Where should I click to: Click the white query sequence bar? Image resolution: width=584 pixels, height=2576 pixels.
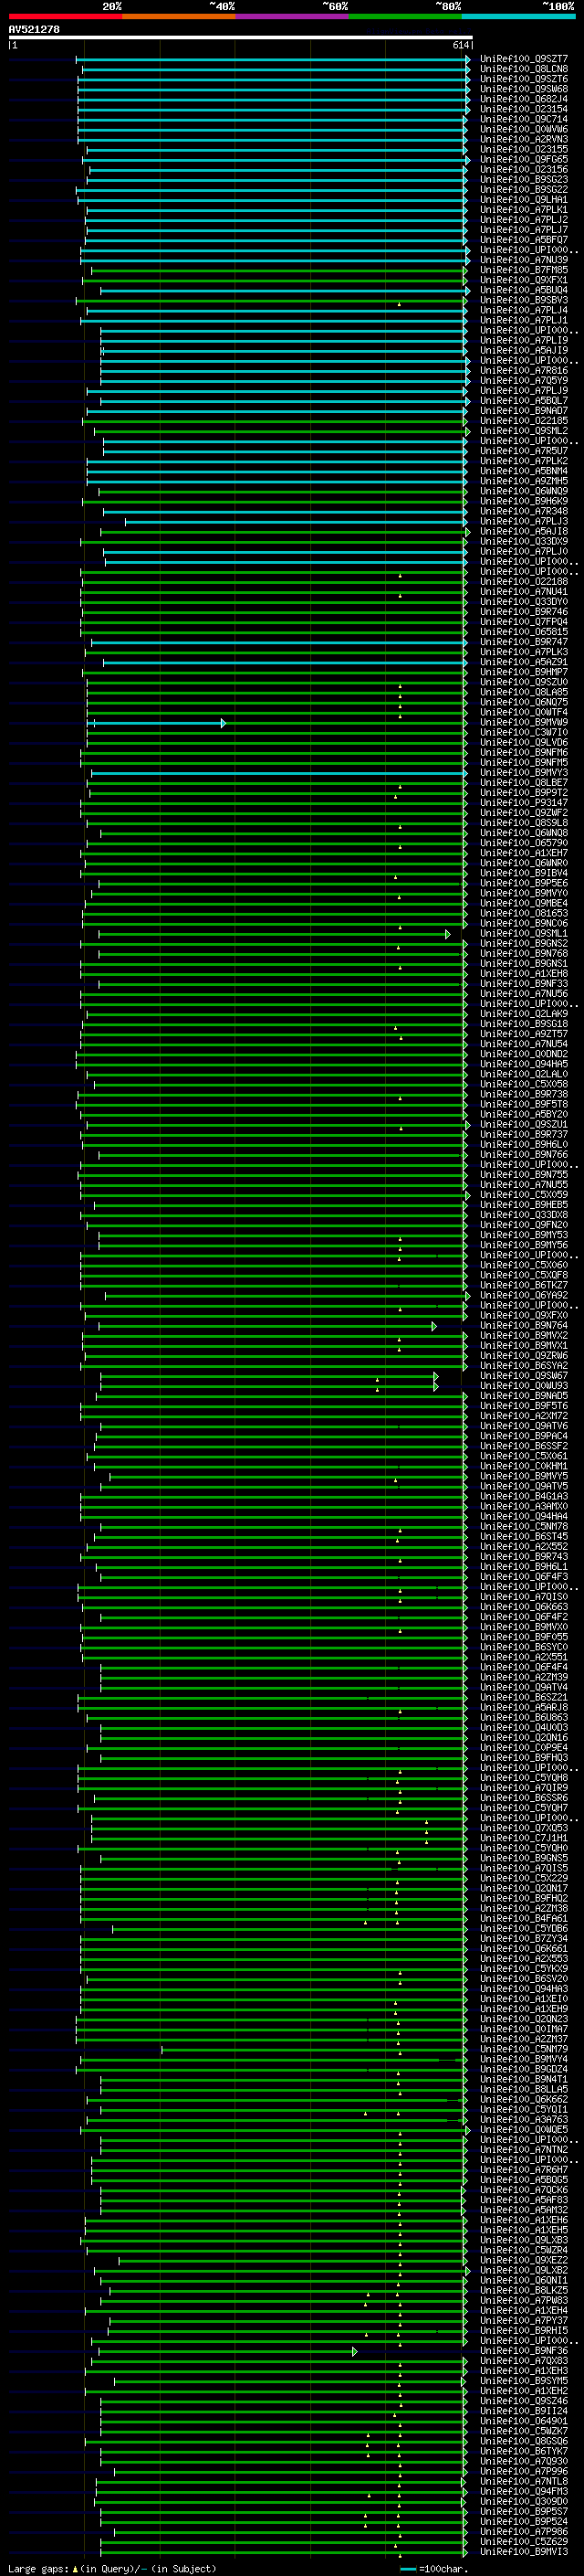[241, 38]
